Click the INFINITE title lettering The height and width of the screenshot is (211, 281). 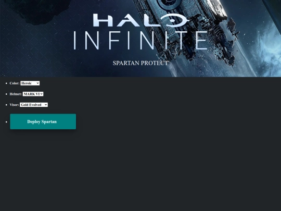pos(140,40)
